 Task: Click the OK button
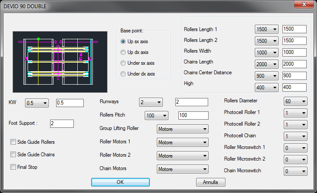120,182
